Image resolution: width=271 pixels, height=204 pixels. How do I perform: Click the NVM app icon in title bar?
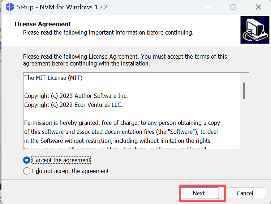(10, 7)
